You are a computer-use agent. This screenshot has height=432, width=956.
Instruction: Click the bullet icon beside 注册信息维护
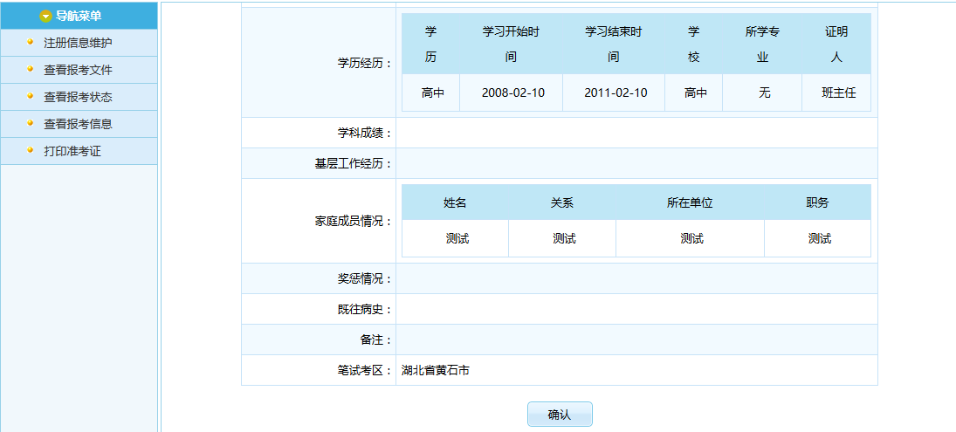click(31, 42)
